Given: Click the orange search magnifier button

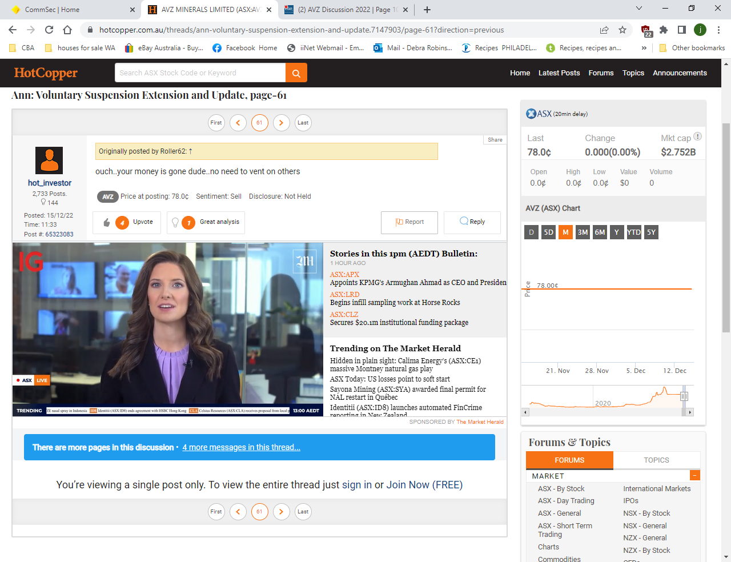Looking at the screenshot, I should [296, 73].
